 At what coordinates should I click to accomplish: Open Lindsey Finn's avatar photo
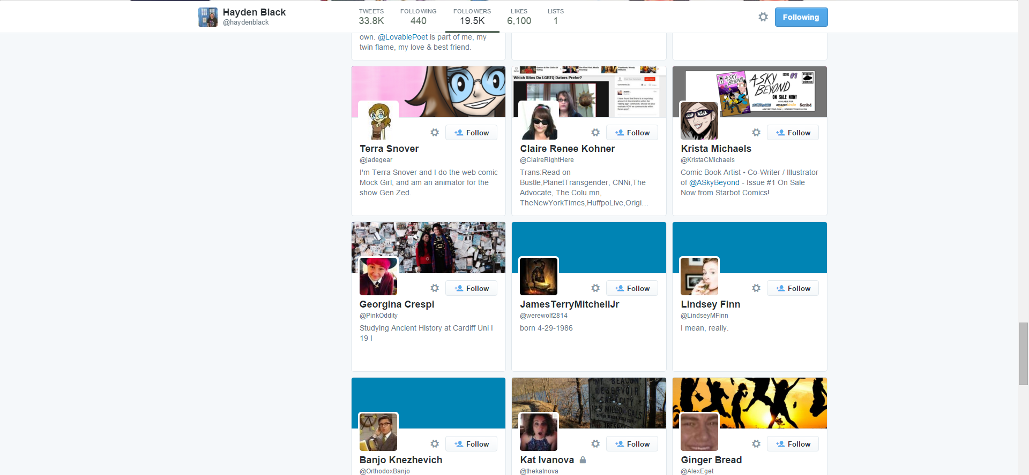pyautogui.click(x=699, y=277)
